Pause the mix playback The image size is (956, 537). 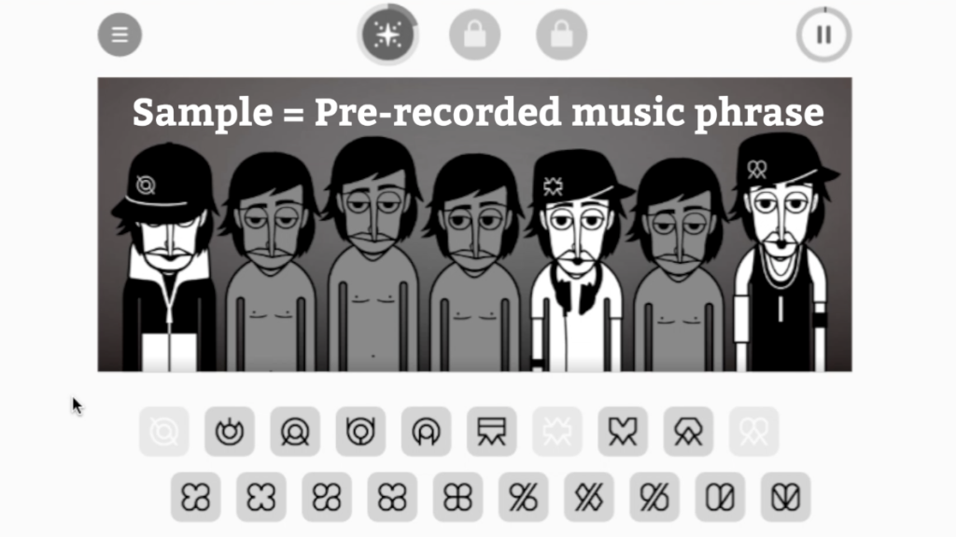(823, 34)
